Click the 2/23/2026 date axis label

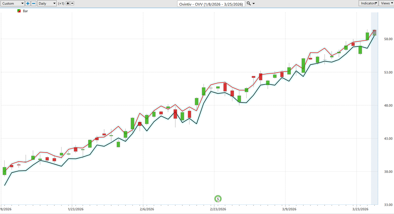[x=218, y=209]
